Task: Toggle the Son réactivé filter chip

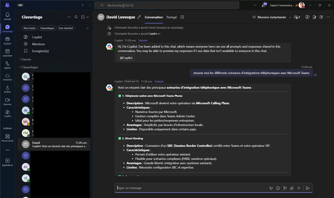Action: coord(66,28)
